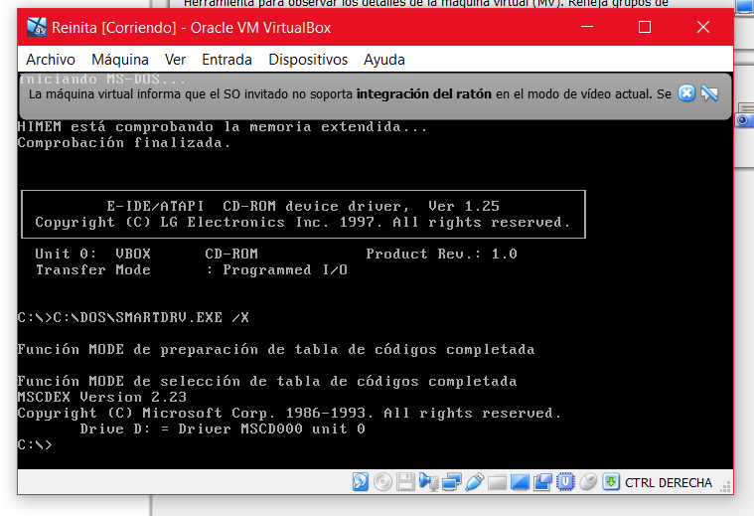Close the Reinita VirtualBox window
Image resolution: width=754 pixels, height=516 pixels.
click(x=703, y=27)
